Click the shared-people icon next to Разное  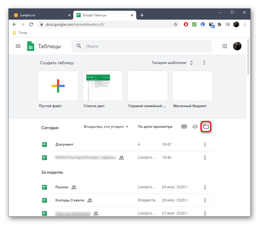tap(74, 187)
